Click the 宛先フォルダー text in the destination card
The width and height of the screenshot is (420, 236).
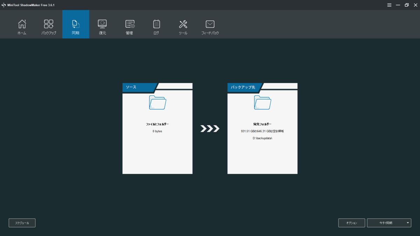262,124
